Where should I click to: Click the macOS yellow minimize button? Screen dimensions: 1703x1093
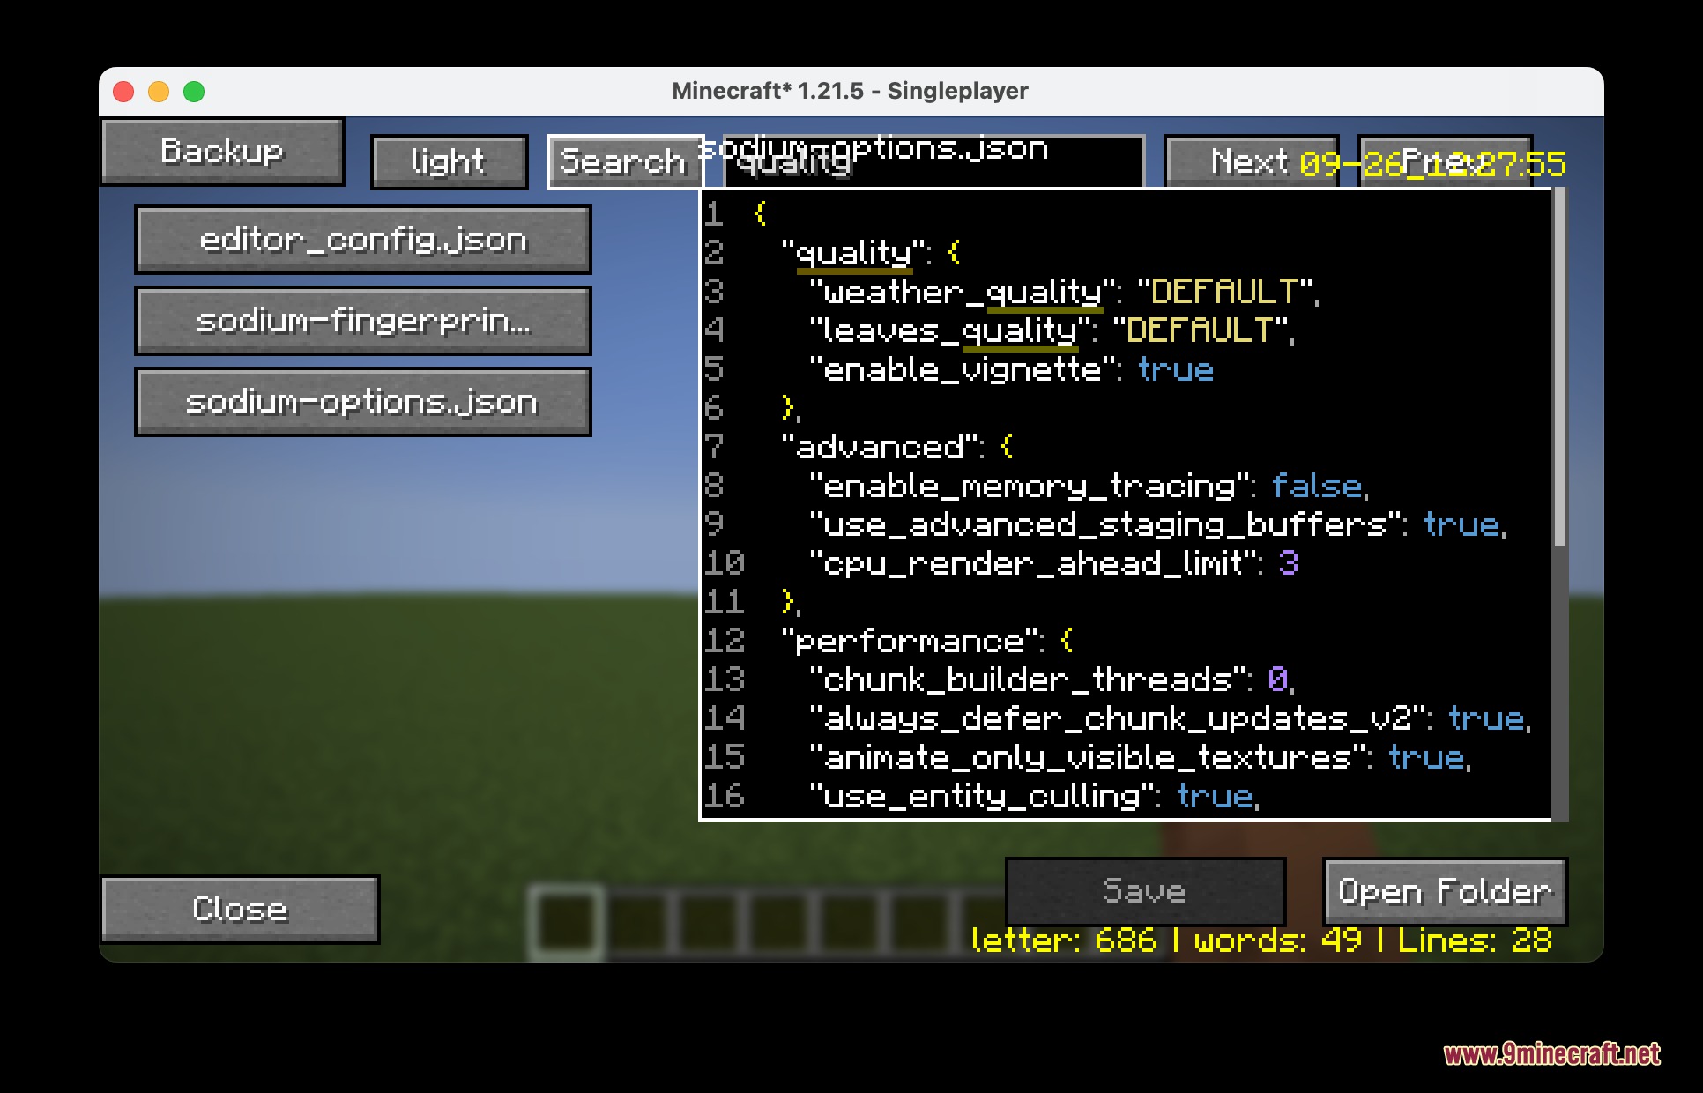click(159, 92)
